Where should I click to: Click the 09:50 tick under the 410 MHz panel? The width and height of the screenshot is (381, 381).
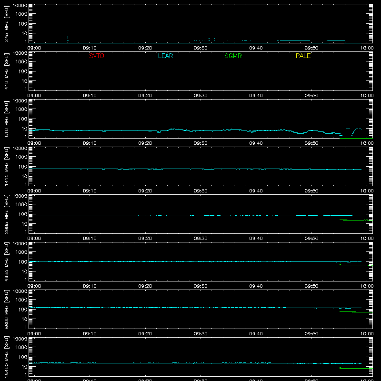point(311,96)
